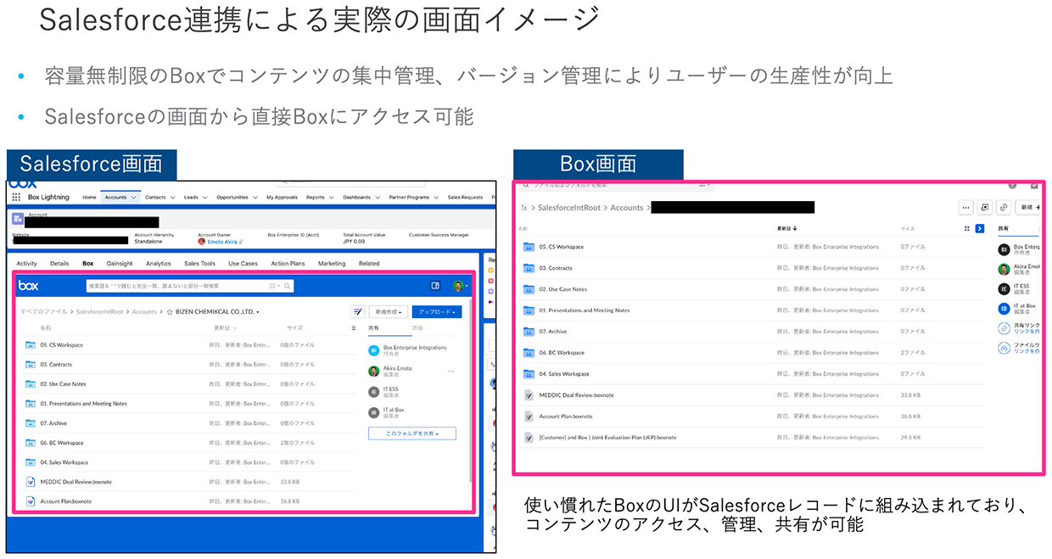1052x559 pixels.
Task: Click the search magnifier icon in embedded Box
Action: [x=288, y=286]
